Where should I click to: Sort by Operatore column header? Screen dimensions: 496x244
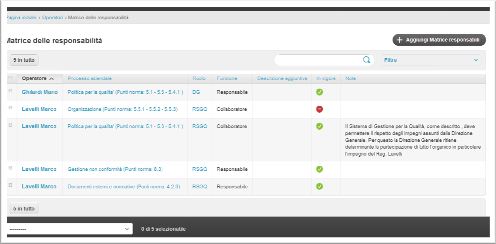click(34, 78)
